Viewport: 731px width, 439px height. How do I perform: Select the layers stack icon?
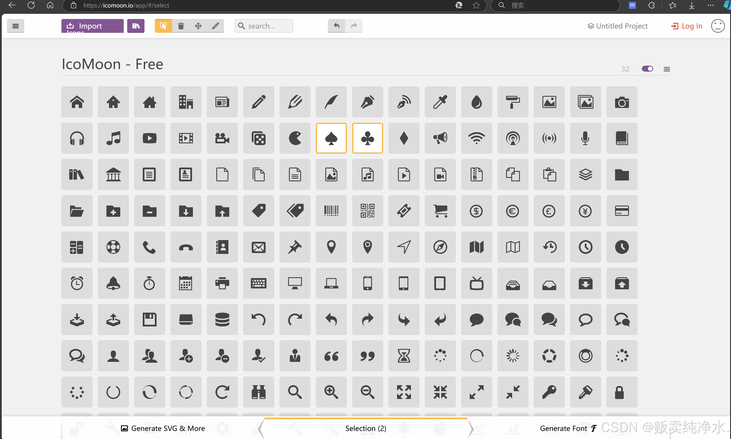pos(585,174)
